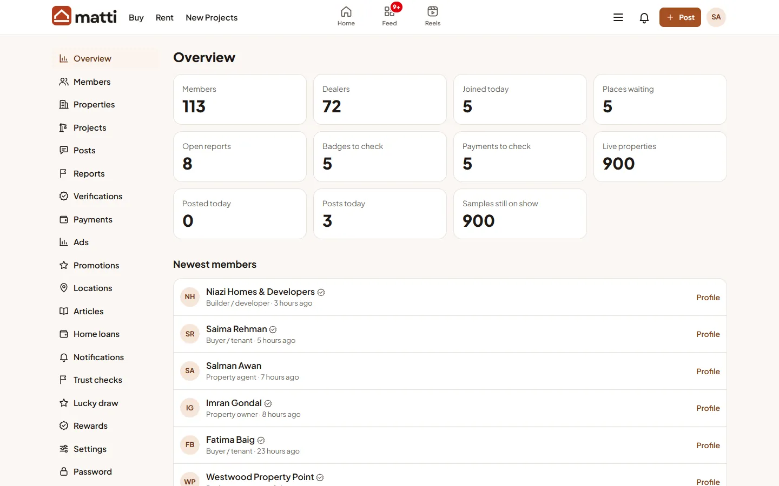The image size is (779, 486).
Task: Click the Lucky draw star icon
Action: (x=64, y=403)
